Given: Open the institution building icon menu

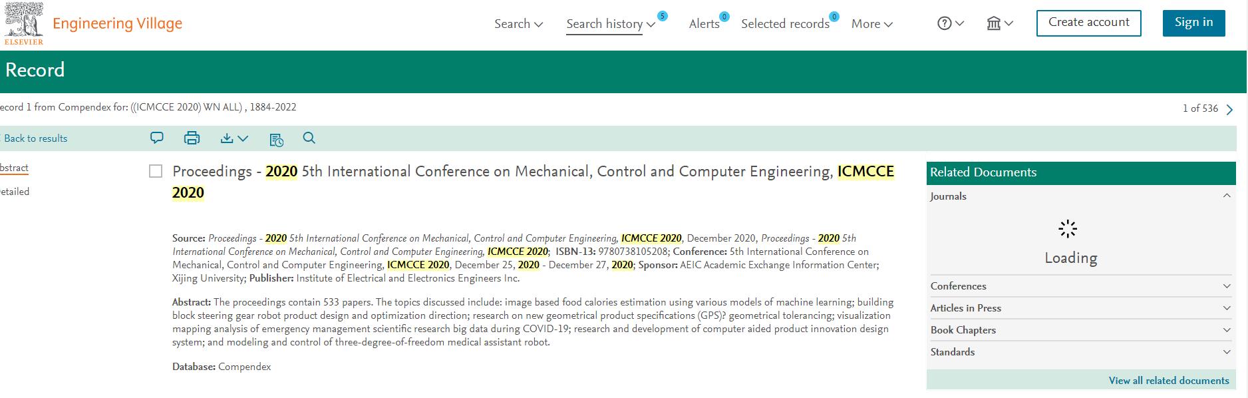Looking at the screenshot, I should point(999,24).
